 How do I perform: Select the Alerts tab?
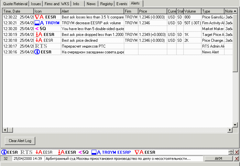pos(135,3)
